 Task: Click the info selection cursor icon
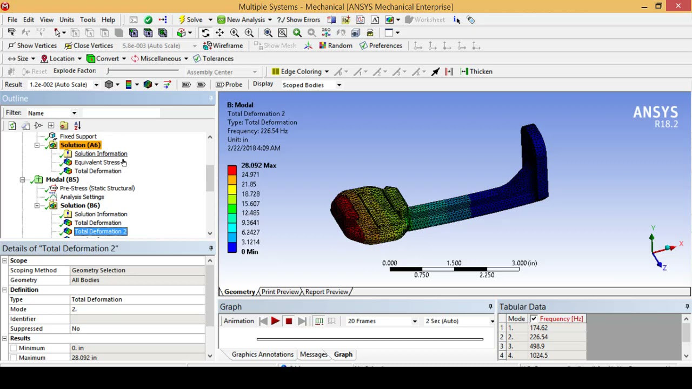[x=457, y=19]
